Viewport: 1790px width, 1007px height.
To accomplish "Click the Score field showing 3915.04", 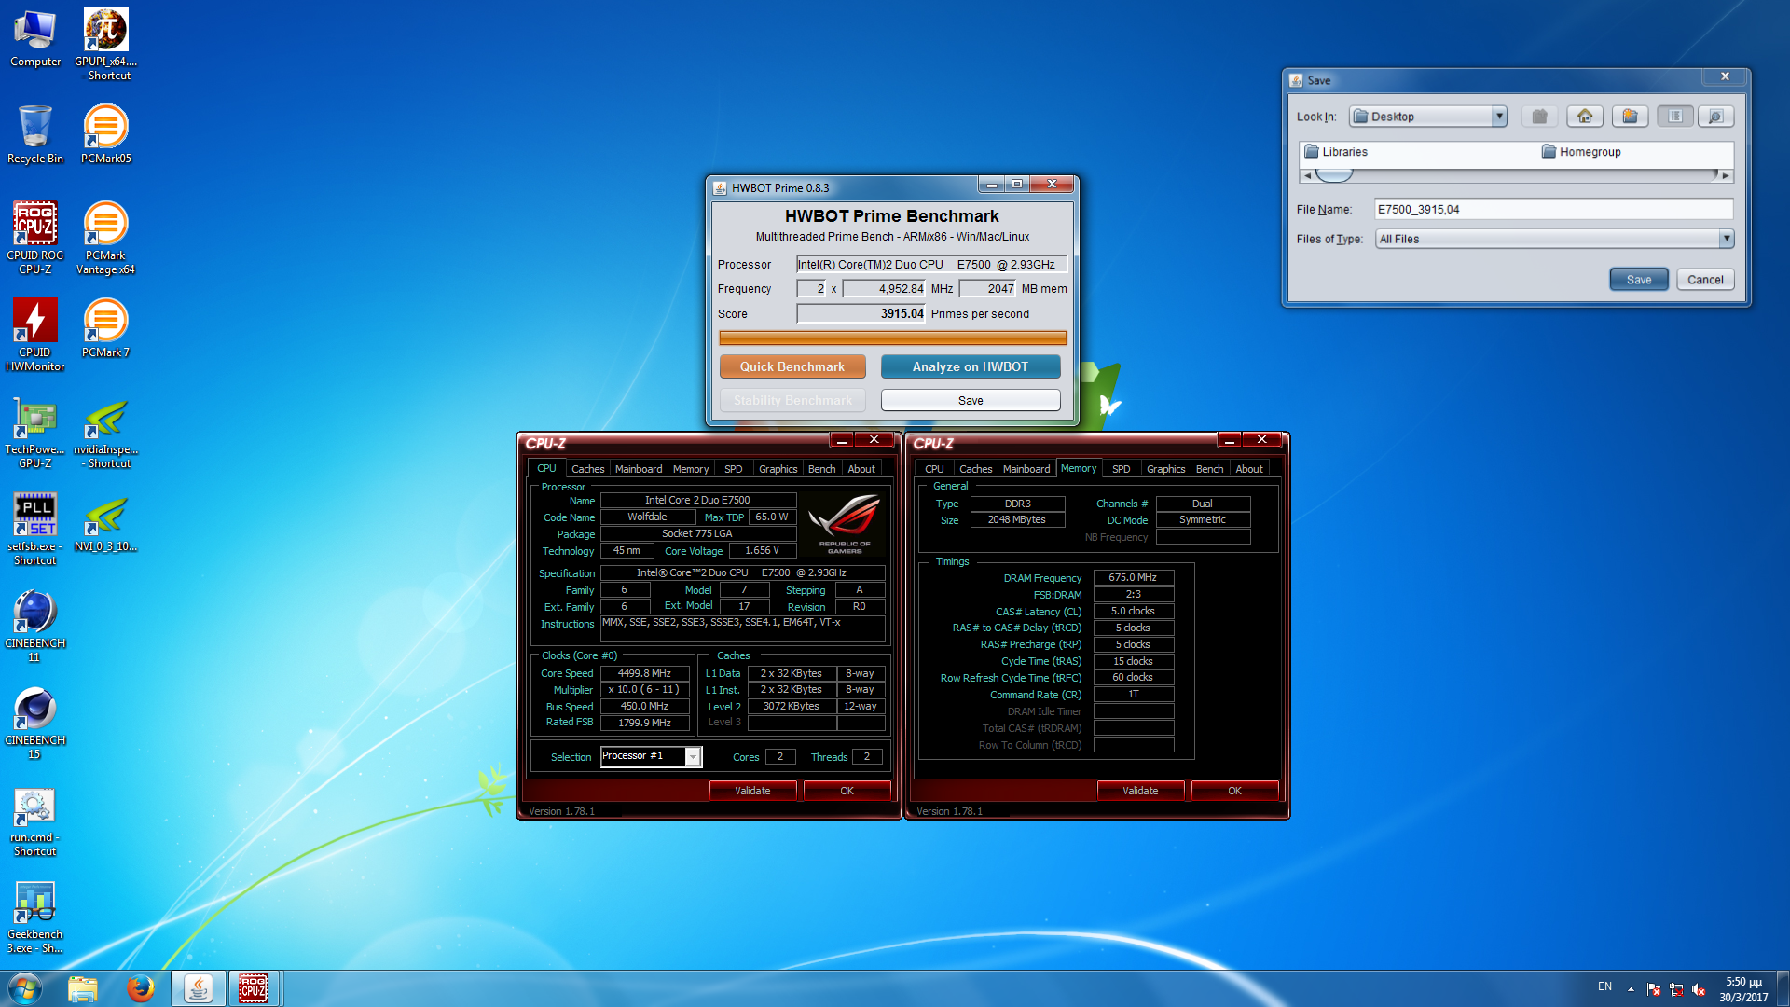I will (861, 314).
